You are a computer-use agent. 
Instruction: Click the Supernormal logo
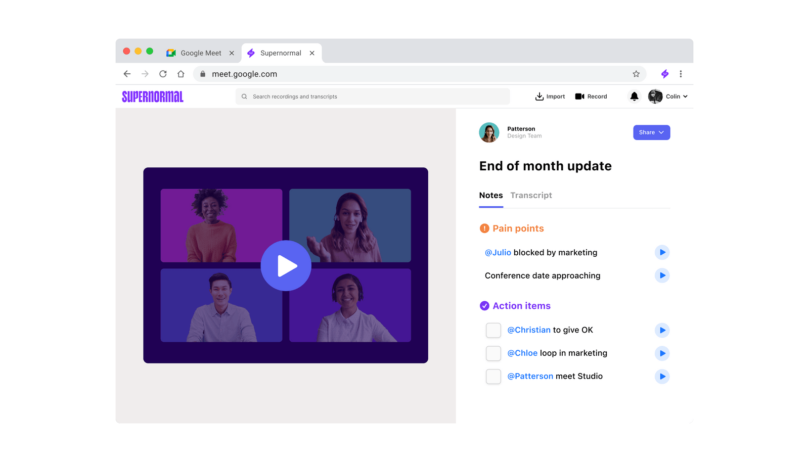pyautogui.click(x=152, y=96)
